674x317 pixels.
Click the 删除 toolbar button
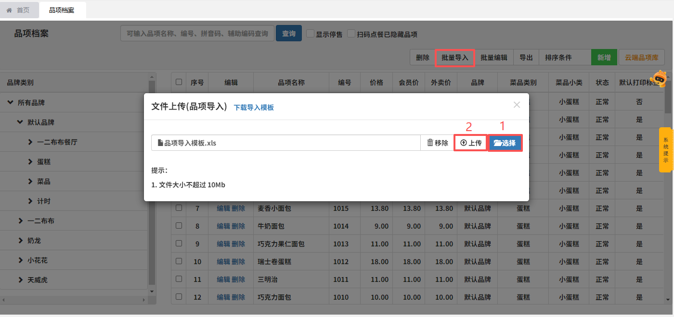tap(423, 58)
